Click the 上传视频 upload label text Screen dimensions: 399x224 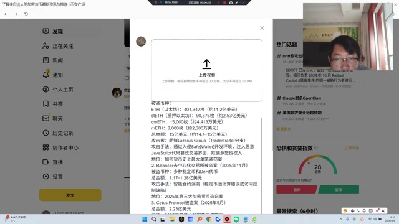206,75
